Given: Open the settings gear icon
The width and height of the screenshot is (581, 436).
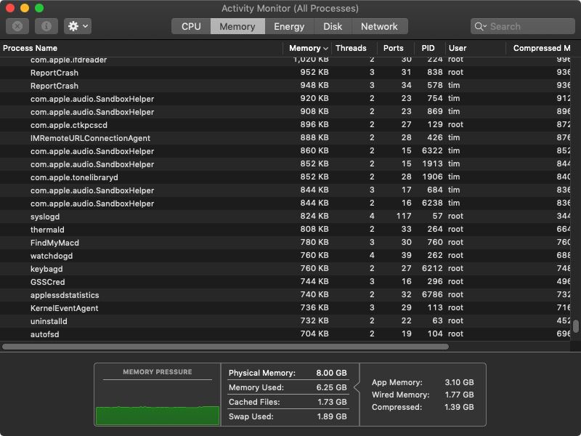Looking at the screenshot, I should click(72, 26).
